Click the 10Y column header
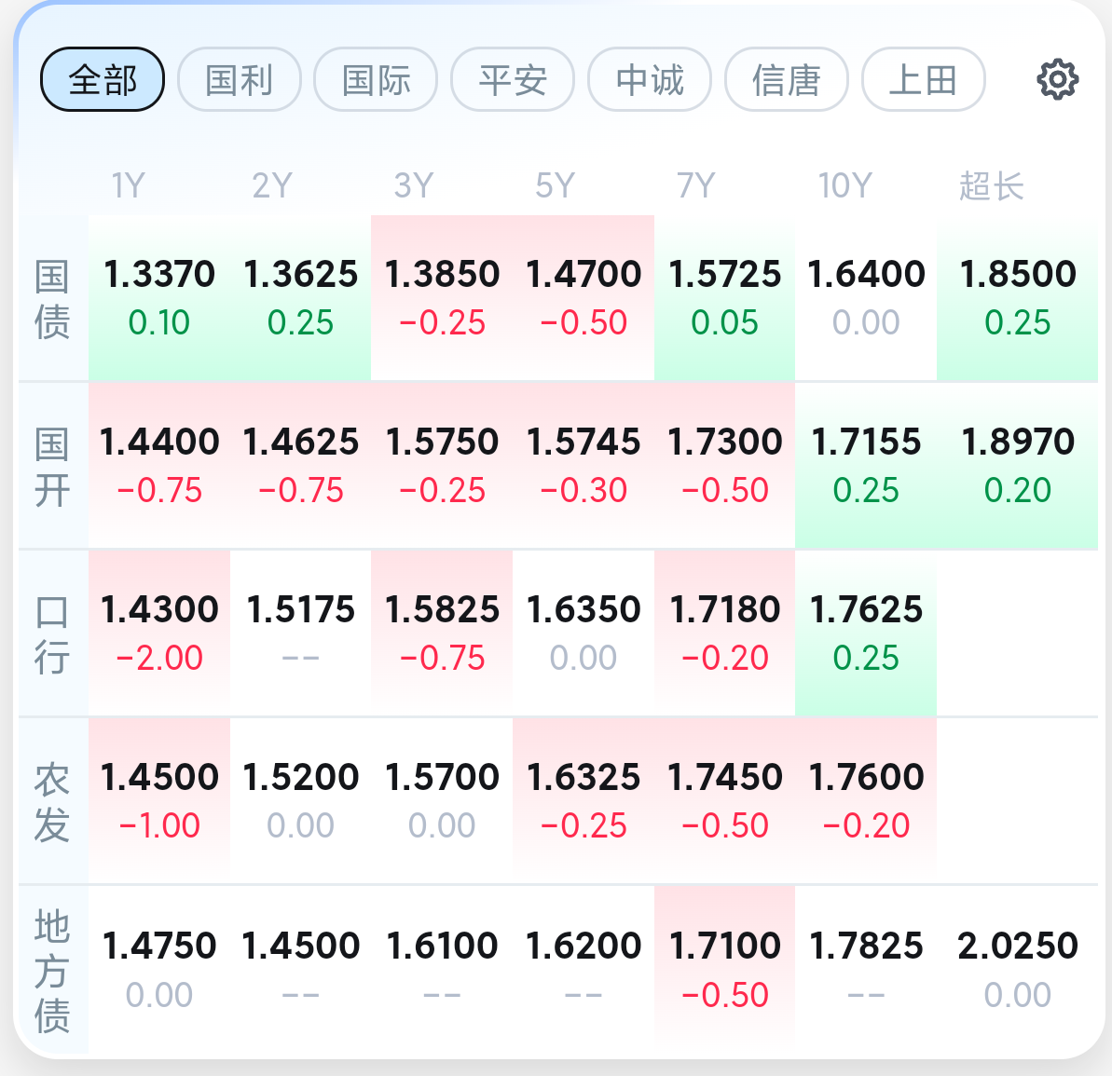 coord(844,185)
